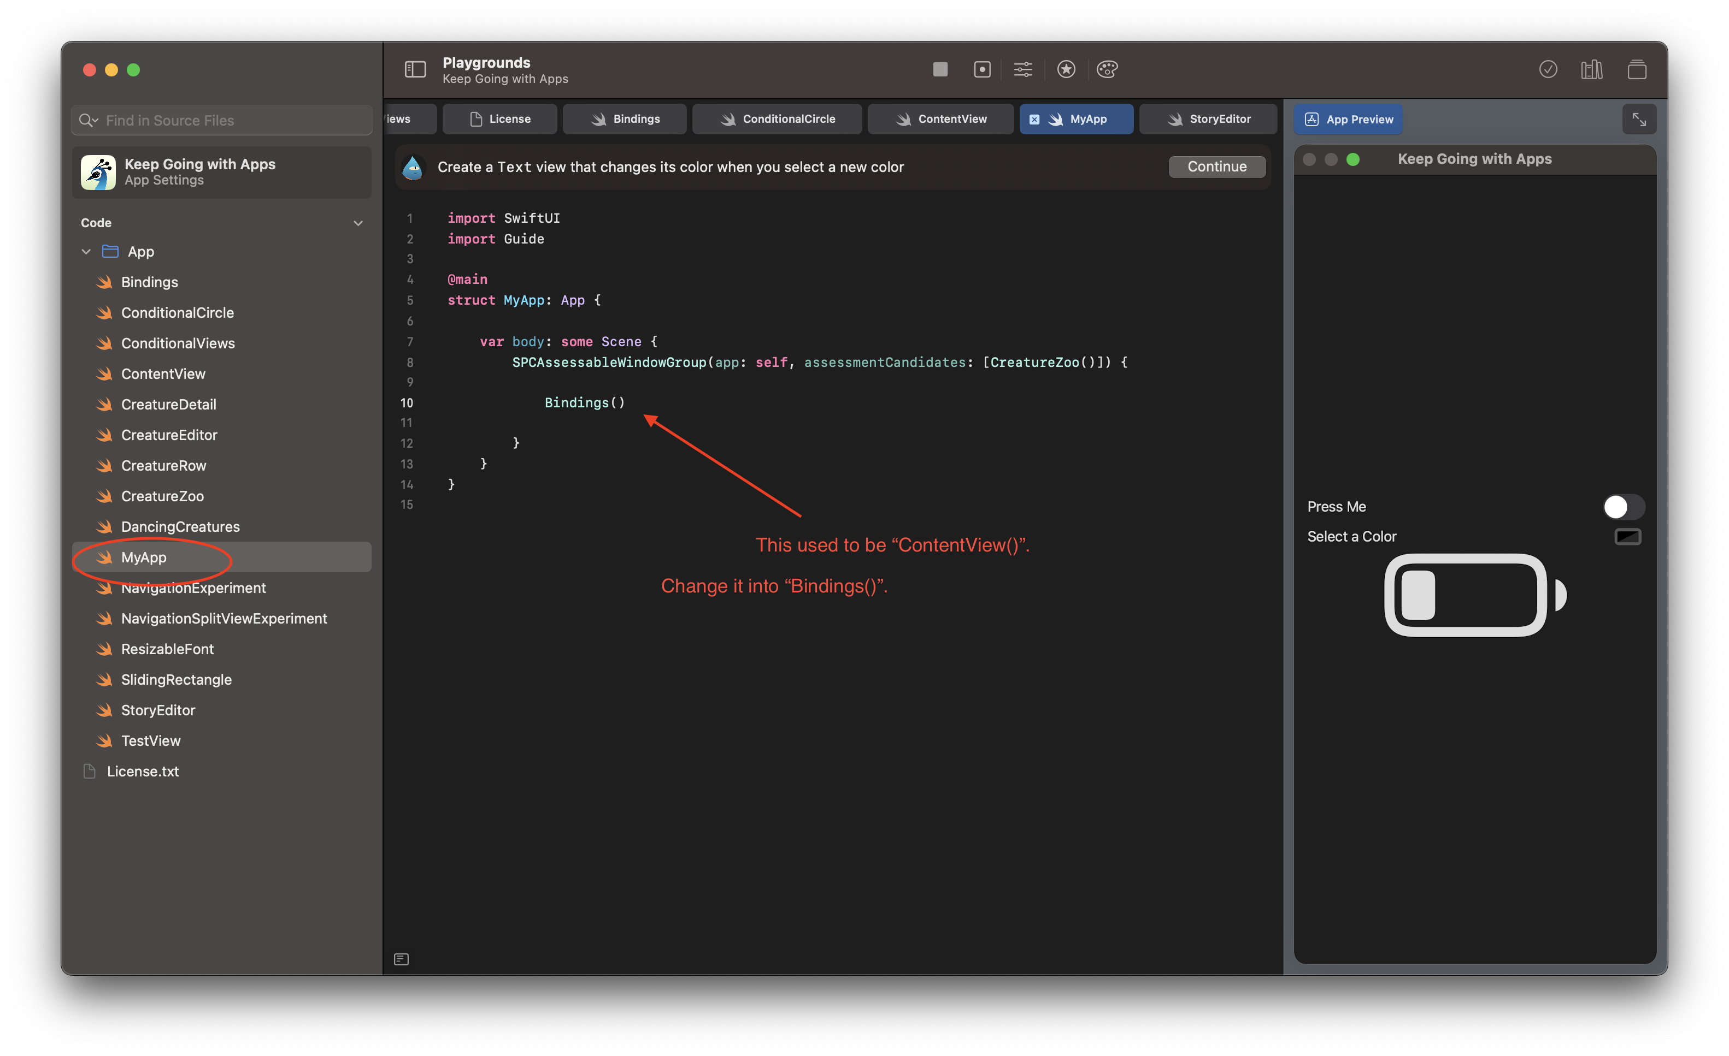Open SlidingRectangle in the sidebar
Image resolution: width=1729 pixels, height=1056 pixels.
pyautogui.click(x=222, y=679)
